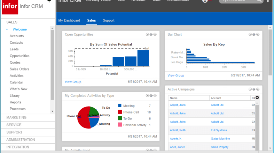Open Processes in the sidebar
274x153 pixels.
pos(18,109)
